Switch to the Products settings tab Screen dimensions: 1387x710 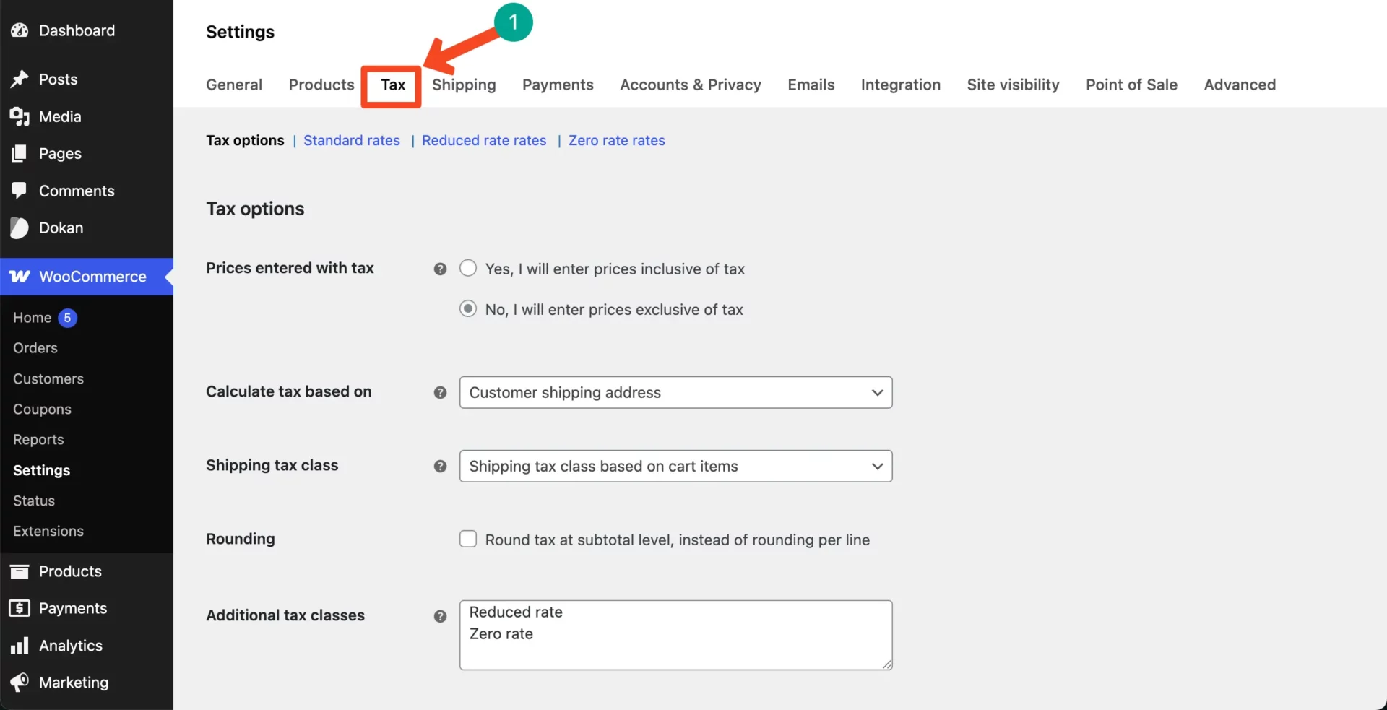[321, 85]
